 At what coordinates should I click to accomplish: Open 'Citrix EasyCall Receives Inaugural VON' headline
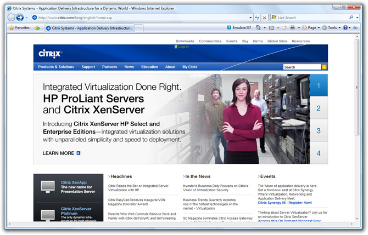tap(137, 202)
